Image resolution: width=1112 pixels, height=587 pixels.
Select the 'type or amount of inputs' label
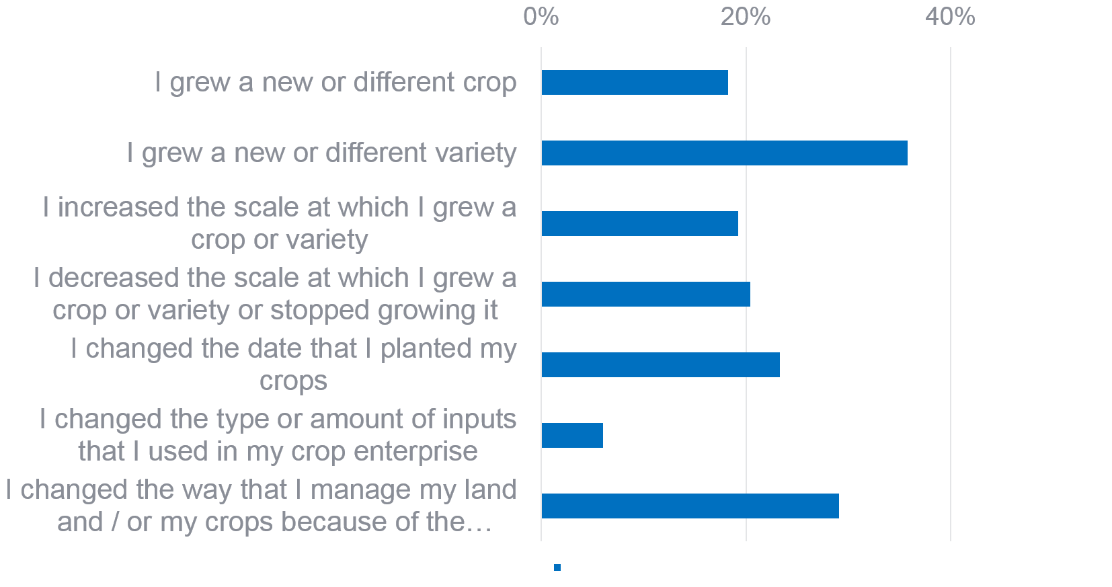click(278, 435)
